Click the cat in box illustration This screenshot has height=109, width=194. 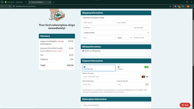(57, 15)
